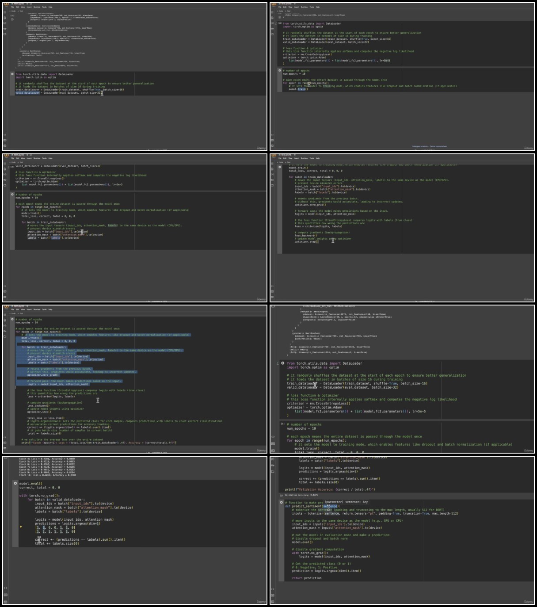Screen dimensions: 537x607
Task: Click execution count [5] in enlarged frame
Action: pyautogui.click(x=282, y=424)
